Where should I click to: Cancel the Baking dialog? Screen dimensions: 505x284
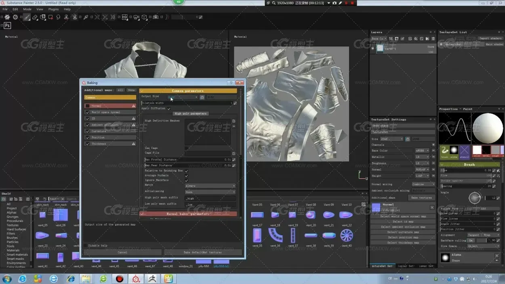pos(122,252)
